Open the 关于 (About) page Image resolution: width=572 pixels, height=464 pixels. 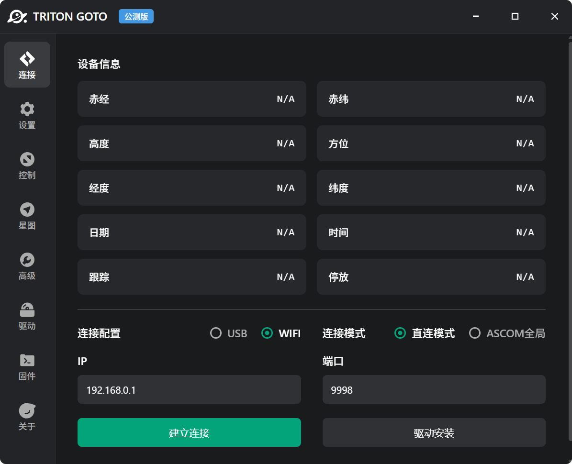pos(27,417)
